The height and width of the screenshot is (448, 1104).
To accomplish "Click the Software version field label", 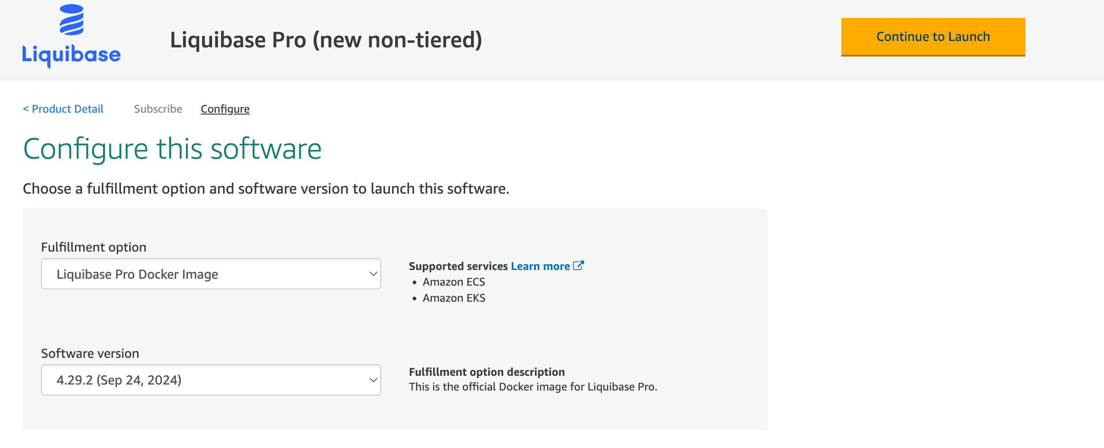I will pyautogui.click(x=90, y=353).
